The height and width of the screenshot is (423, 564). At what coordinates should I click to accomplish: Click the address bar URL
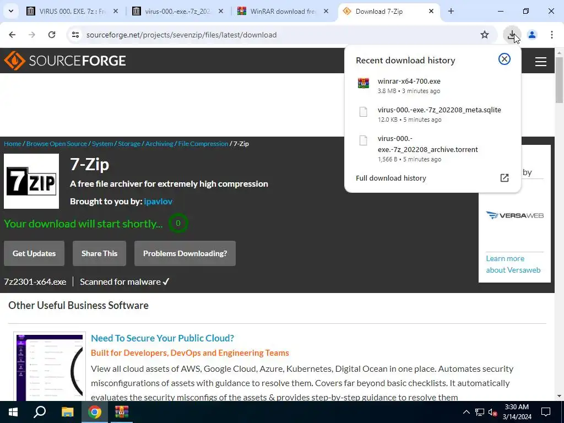point(182,35)
